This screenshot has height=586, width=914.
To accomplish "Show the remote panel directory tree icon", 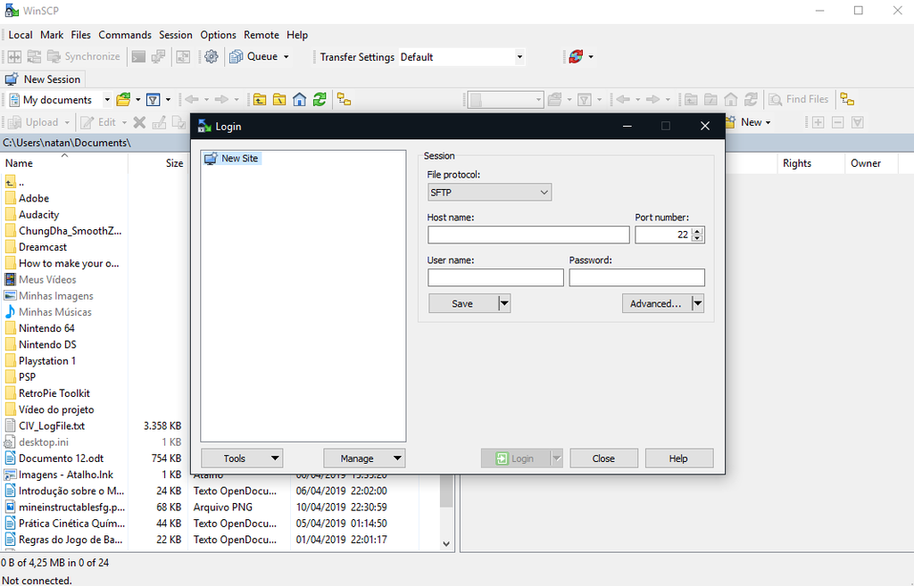I will (x=847, y=100).
